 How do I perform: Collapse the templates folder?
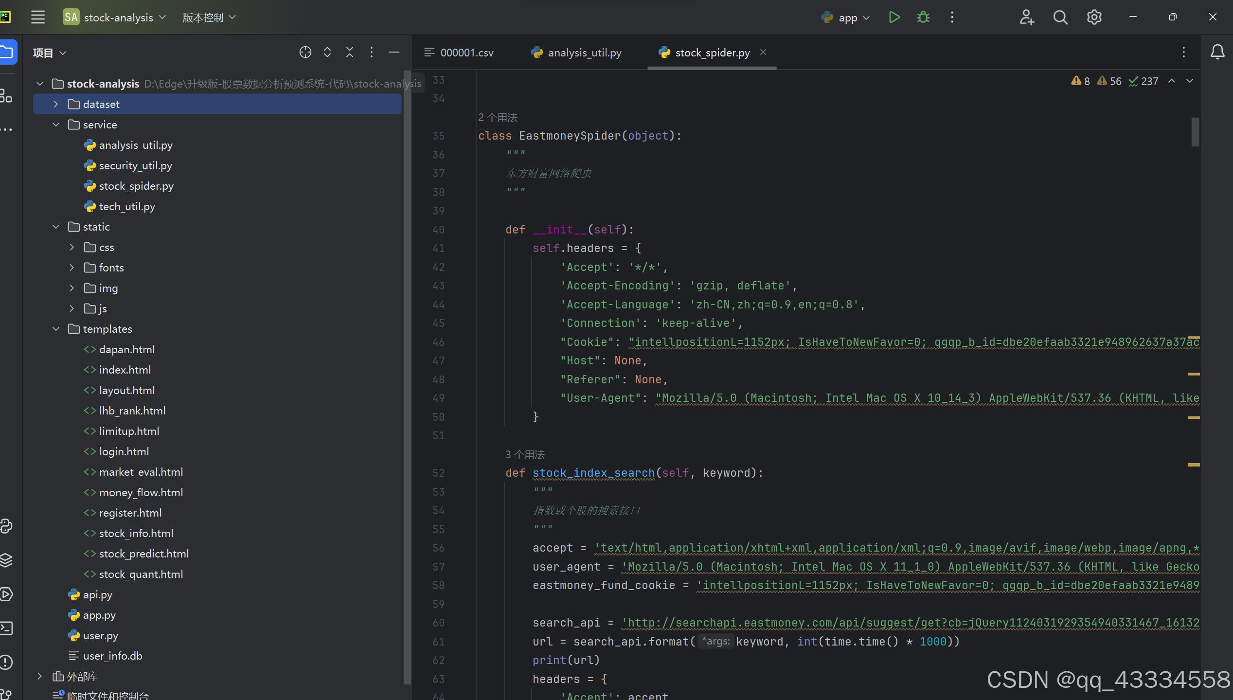click(x=56, y=329)
